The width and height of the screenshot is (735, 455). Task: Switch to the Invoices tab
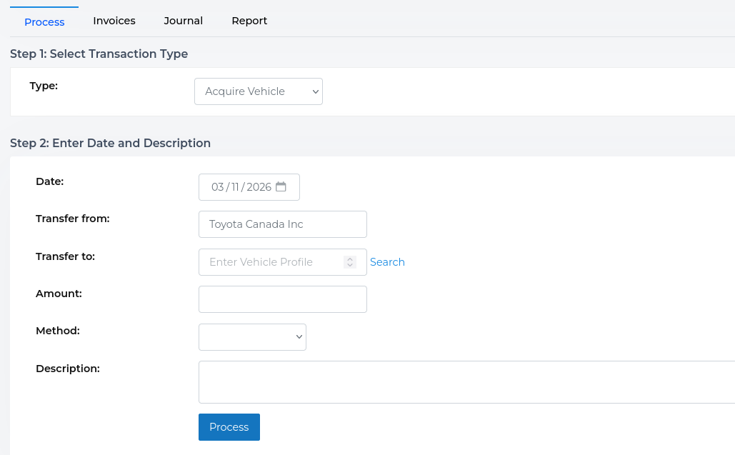[114, 21]
